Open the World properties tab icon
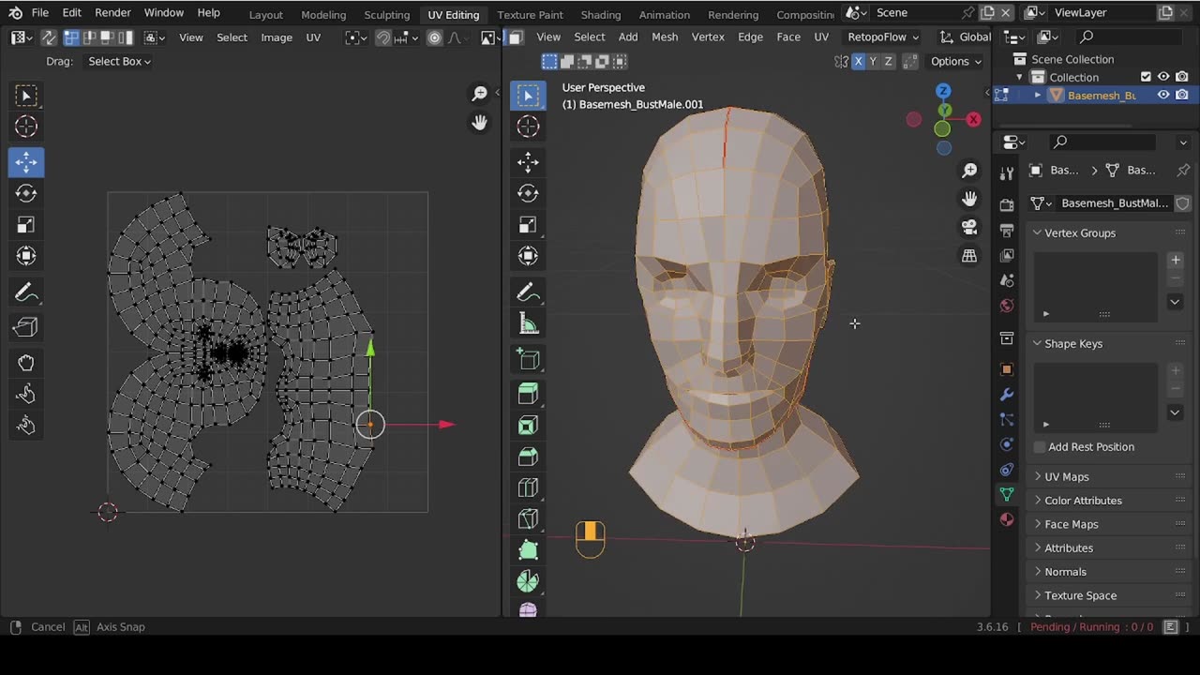1200x675 pixels. click(1007, 306)
